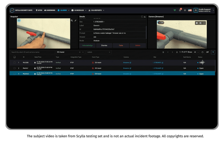224x143 pixels.
Task: Open the Labels dropdown
Action: click(x=99, y=52)
